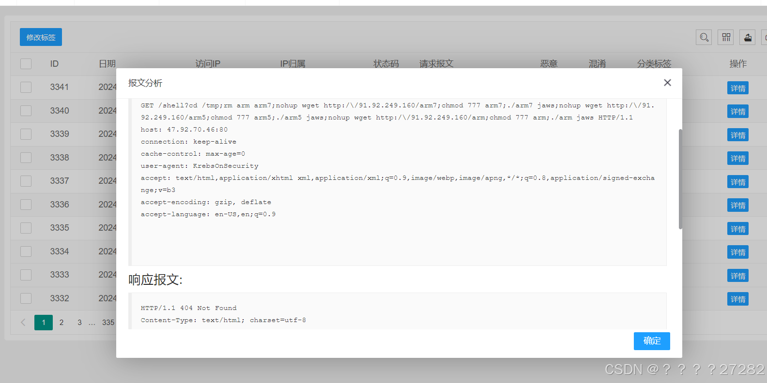767x383 pixels.
Task: Click the dialog's vertical scrollbar thumb
Action: pyautogui.click(x=680, y=179)
